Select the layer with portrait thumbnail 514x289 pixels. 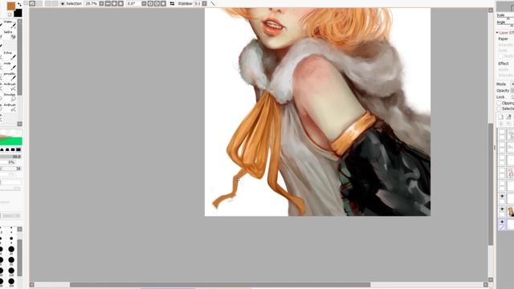[x=511, y=211]
